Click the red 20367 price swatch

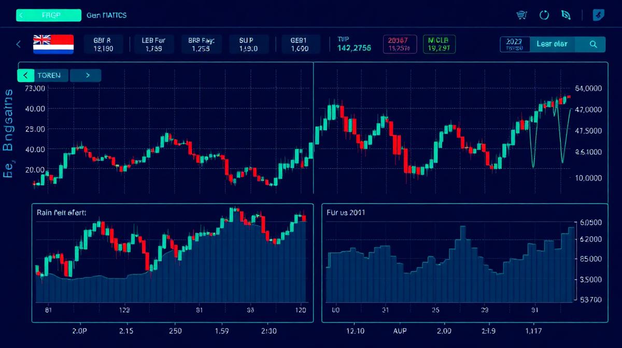400,45
